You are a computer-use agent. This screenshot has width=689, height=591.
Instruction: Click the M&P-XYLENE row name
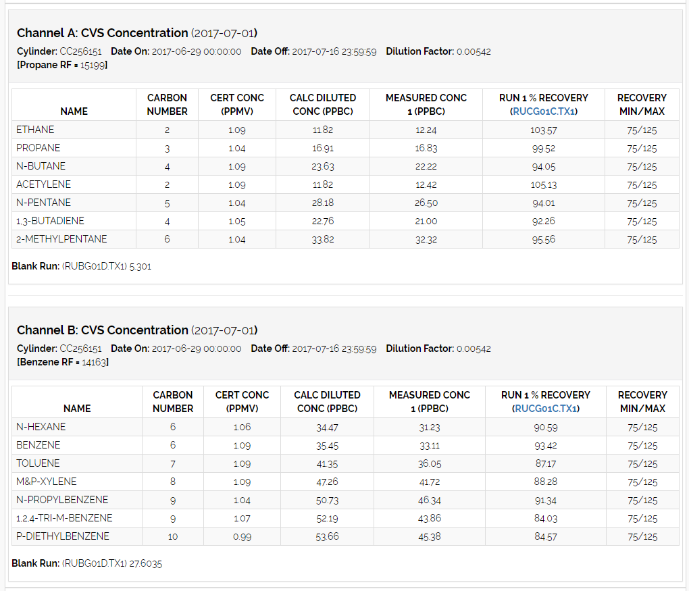[x=47, y=482]
